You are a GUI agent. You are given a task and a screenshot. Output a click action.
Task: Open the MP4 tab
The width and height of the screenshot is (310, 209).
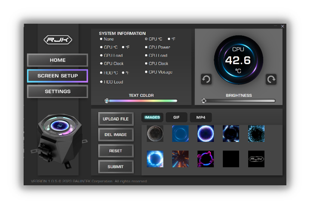click(x=201, y=117)
